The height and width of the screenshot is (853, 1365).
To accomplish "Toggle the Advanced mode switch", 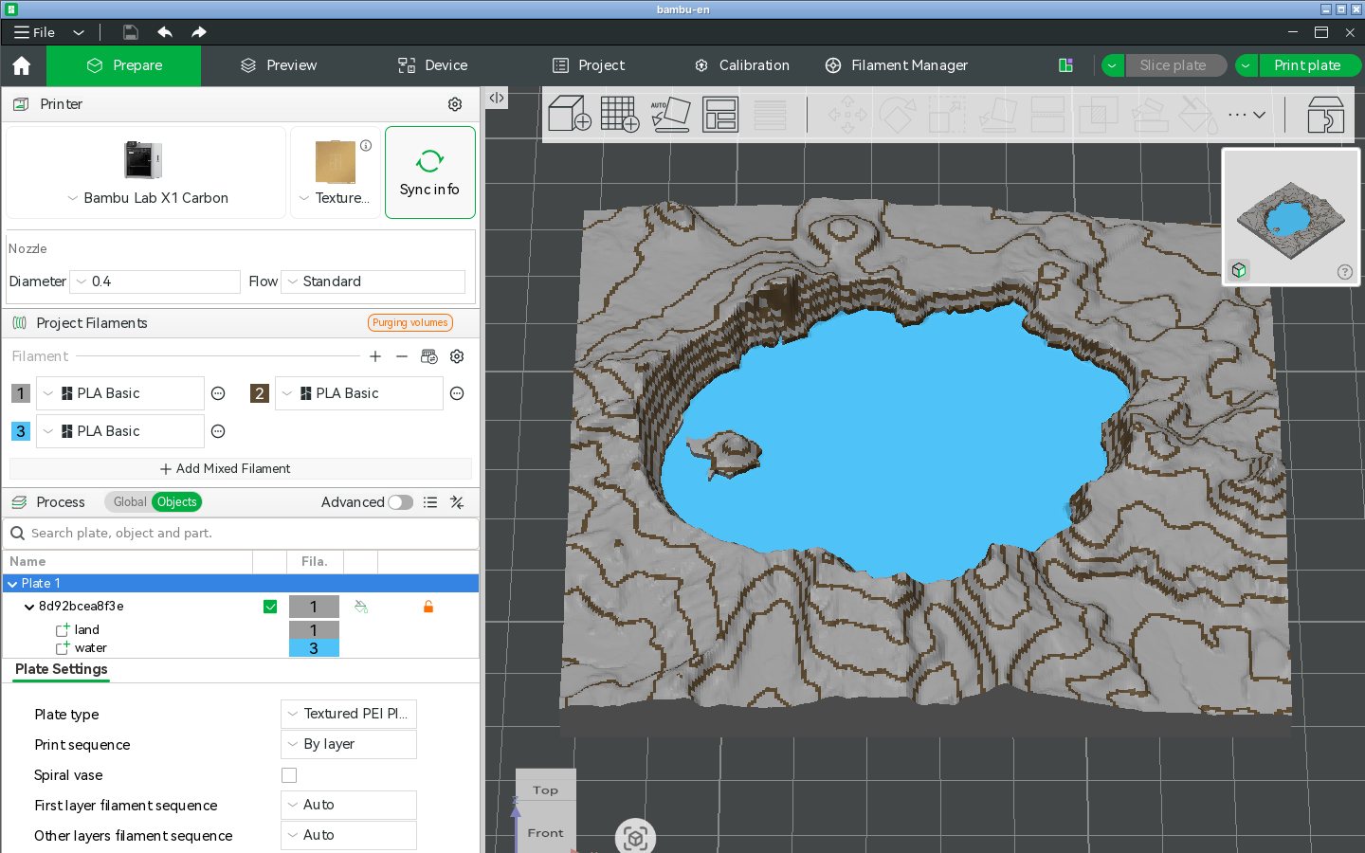I will pos(401,502).
